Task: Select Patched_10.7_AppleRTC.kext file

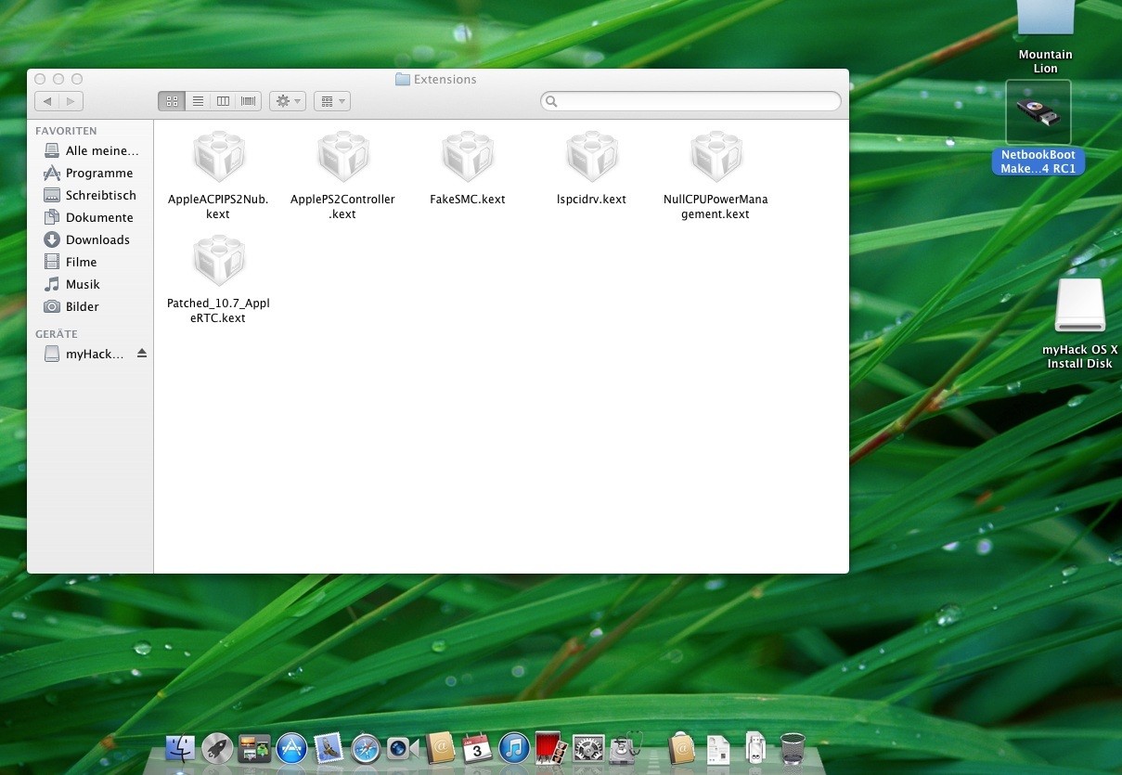Action: (218, 262)
